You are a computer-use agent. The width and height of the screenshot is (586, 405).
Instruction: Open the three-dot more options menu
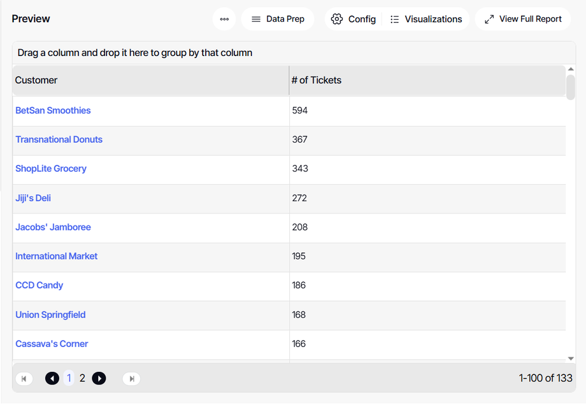(x=224, y=19)
